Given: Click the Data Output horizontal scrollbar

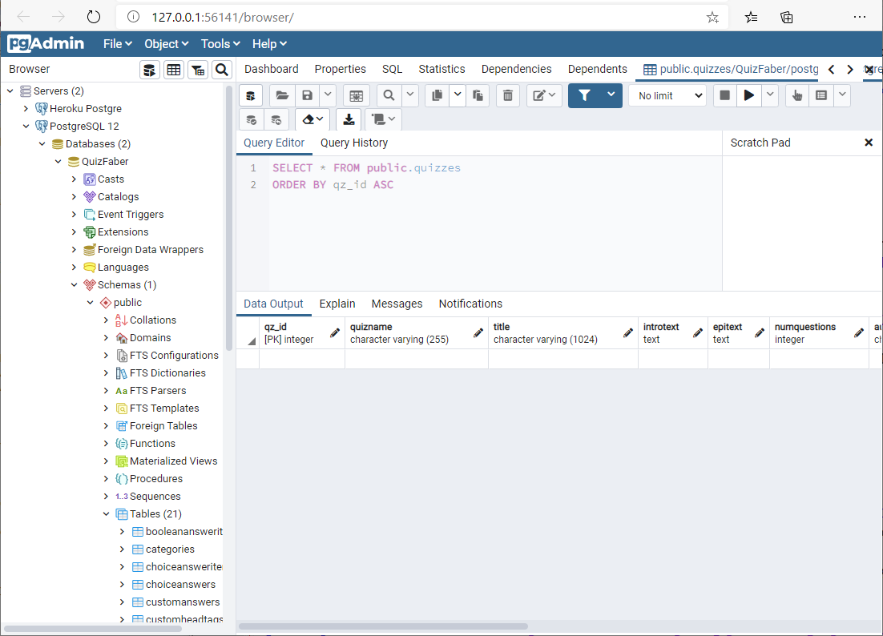Looking at the screenshot, I should click(x=383, y=626).
